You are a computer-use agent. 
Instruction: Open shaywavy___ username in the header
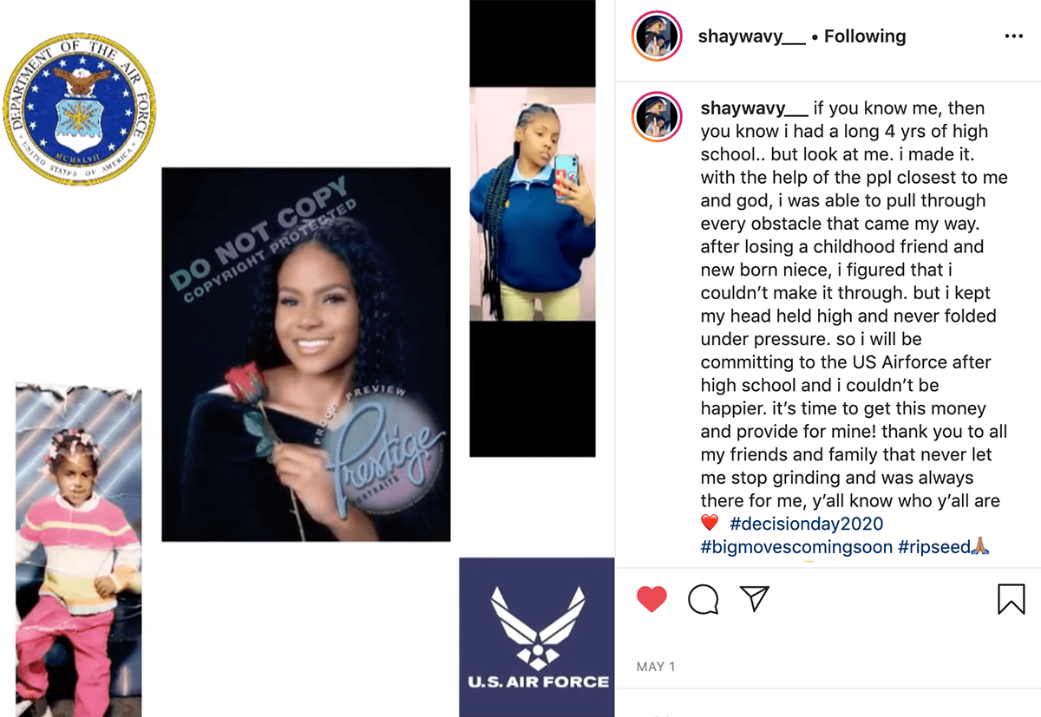[x=752, y=36]
